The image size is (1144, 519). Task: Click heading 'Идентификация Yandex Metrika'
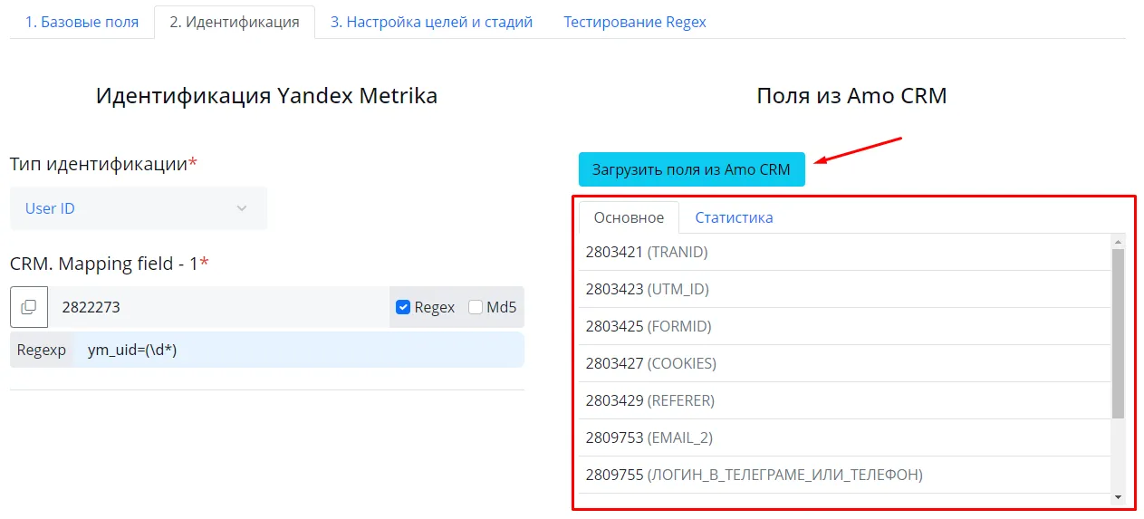[x=266, y=95]
